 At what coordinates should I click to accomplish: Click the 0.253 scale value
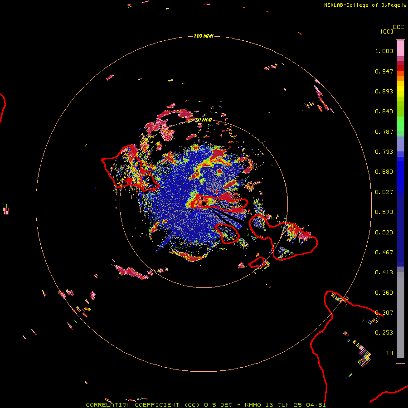point(384,333)
